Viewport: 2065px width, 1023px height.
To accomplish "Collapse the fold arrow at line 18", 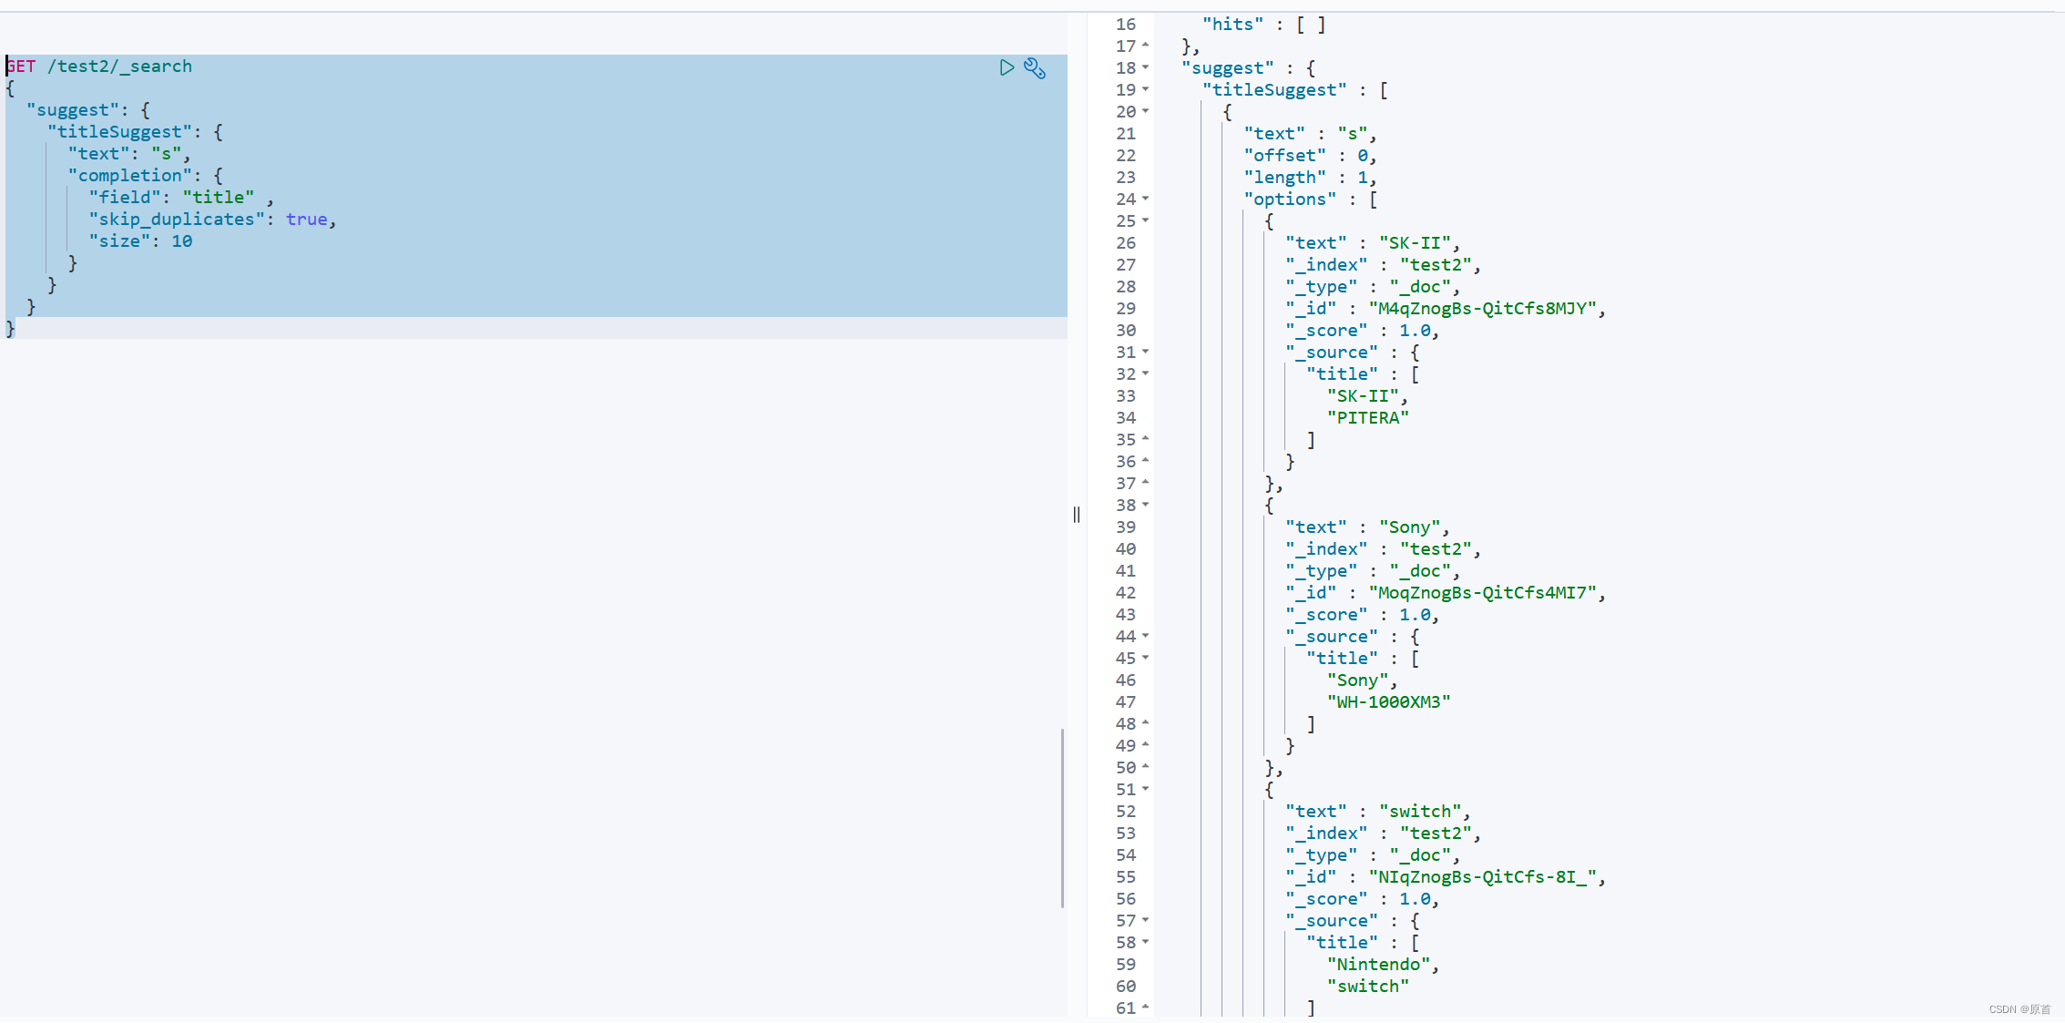I will click(x=1146, y=67).
